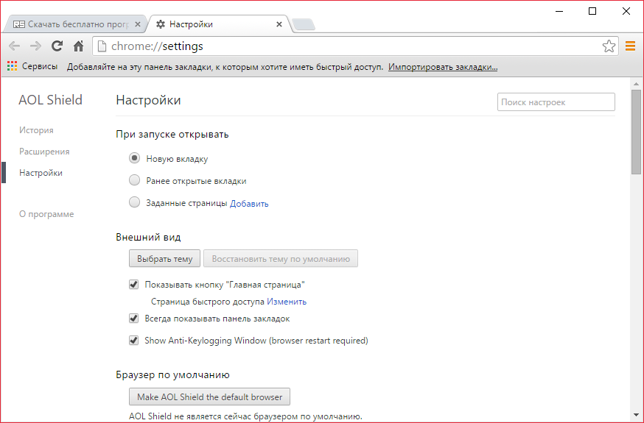
Task: Open Сервисы bookmark label
Action: (x=40, y=66)
